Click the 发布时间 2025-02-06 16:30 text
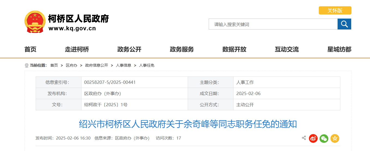This screenshot has width=370, height=151. (63, 138)
